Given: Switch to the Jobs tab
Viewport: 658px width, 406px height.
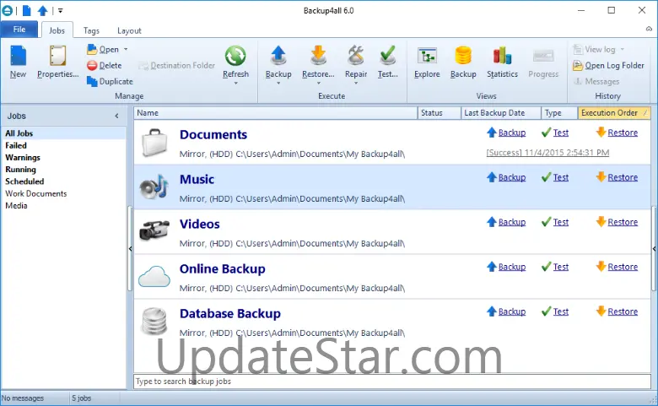Looking at the screenshot, I should pos(57,30).
